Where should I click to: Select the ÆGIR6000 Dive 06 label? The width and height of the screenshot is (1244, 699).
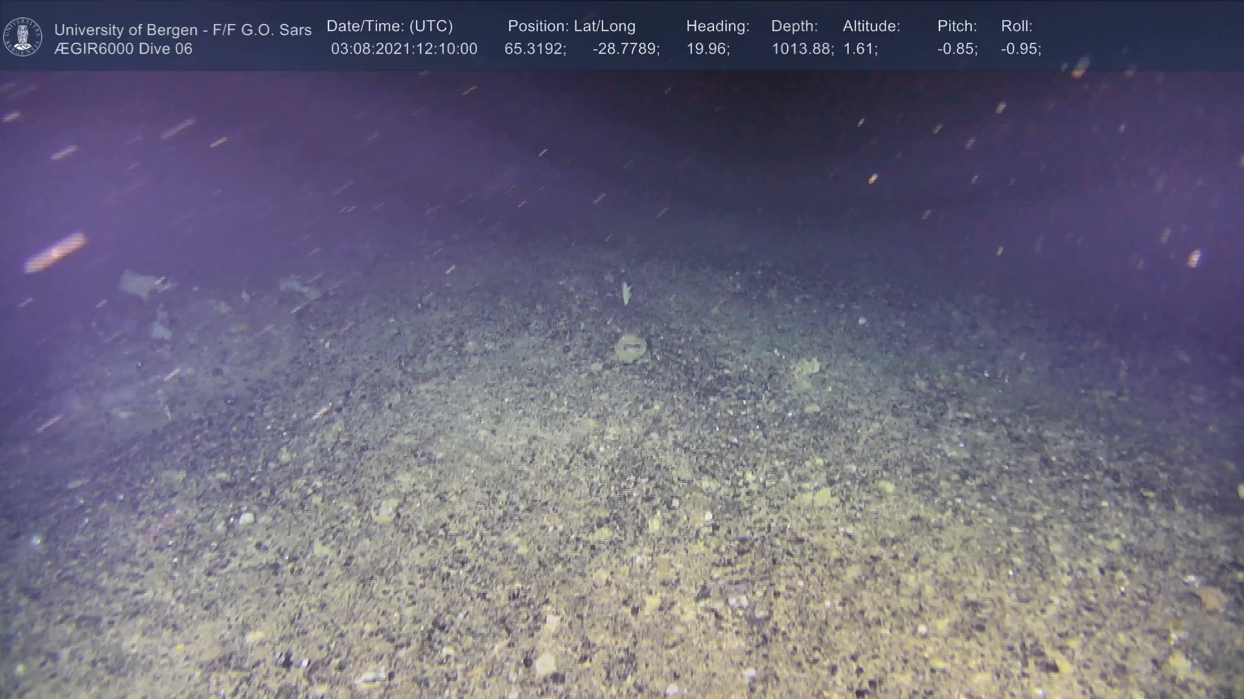[x=123, y=49]
